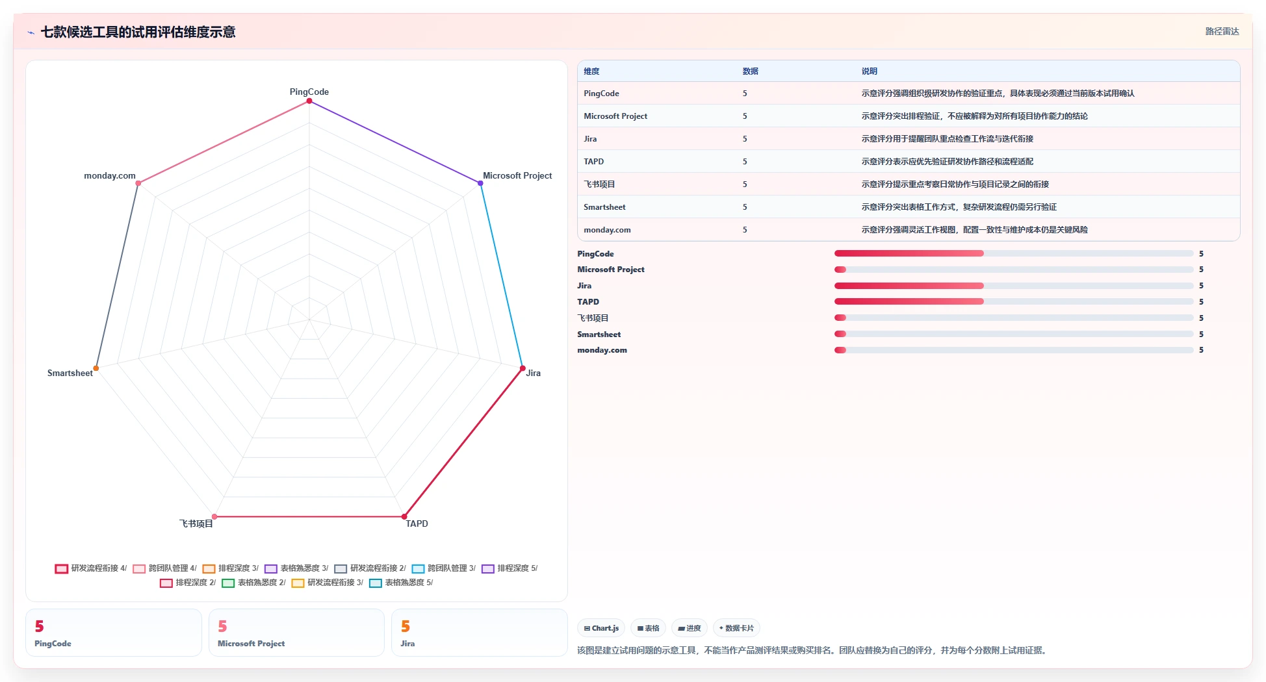Toggle the 跨团队管理 4/ legend item
Screen dimensions: 1266x682
(164, 568)
